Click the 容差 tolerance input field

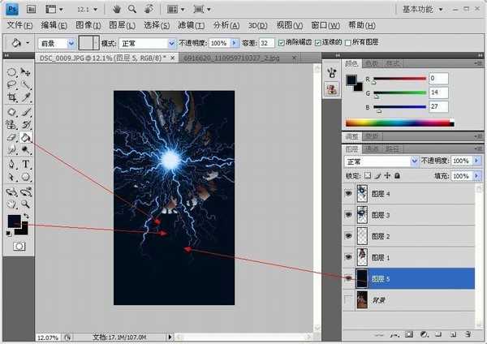[x=266, y=42]
